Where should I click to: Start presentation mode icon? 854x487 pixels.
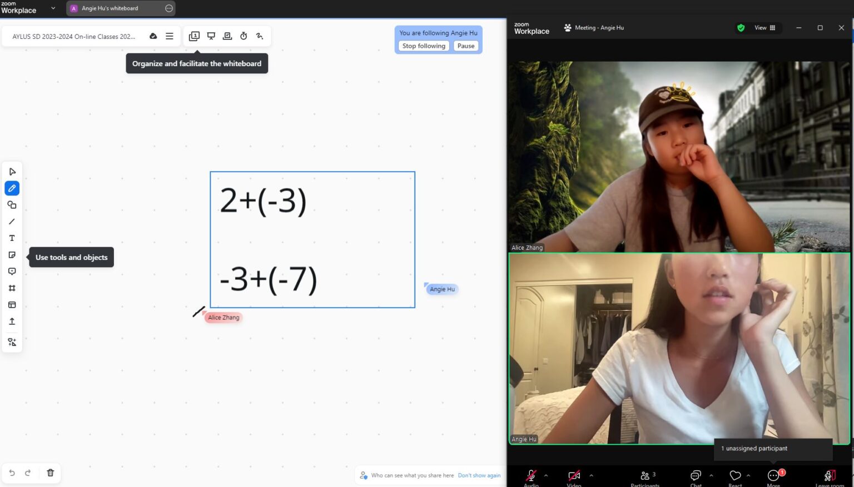tap(211, 36)
